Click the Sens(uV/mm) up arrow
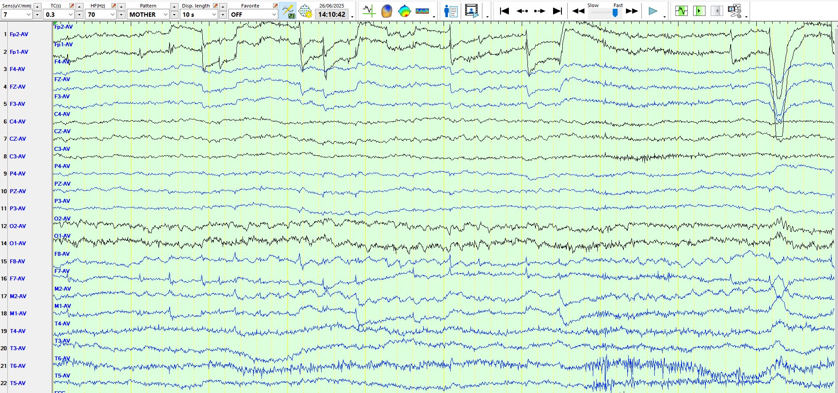838x393 pixels. [x=38, y=7]
